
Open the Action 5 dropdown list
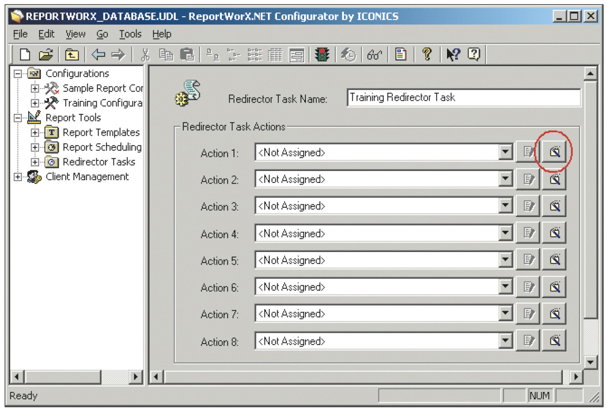505,260
